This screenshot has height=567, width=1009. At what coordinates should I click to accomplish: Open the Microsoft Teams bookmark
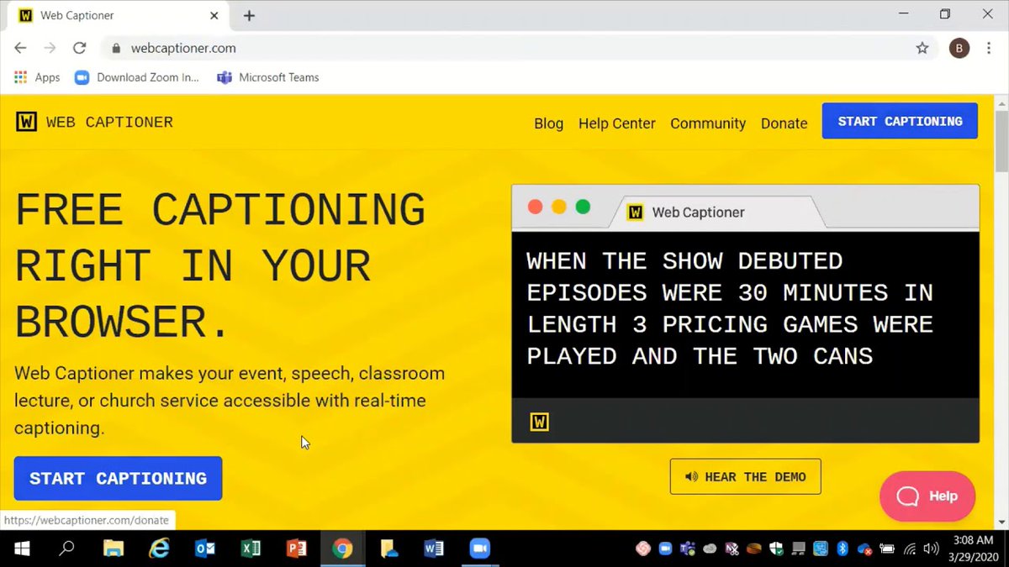point(268,77)
